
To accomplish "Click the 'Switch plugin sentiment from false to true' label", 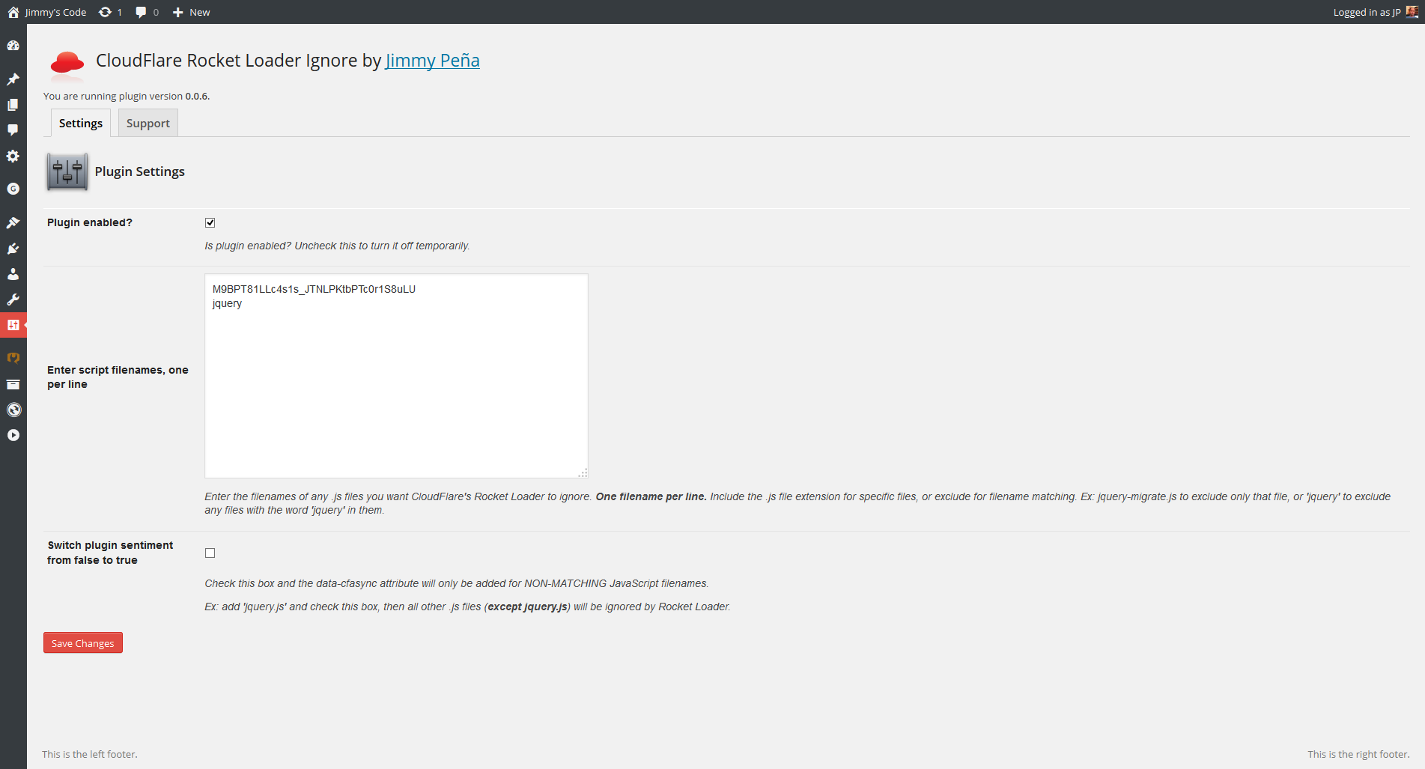I will [x=110, y=553].
